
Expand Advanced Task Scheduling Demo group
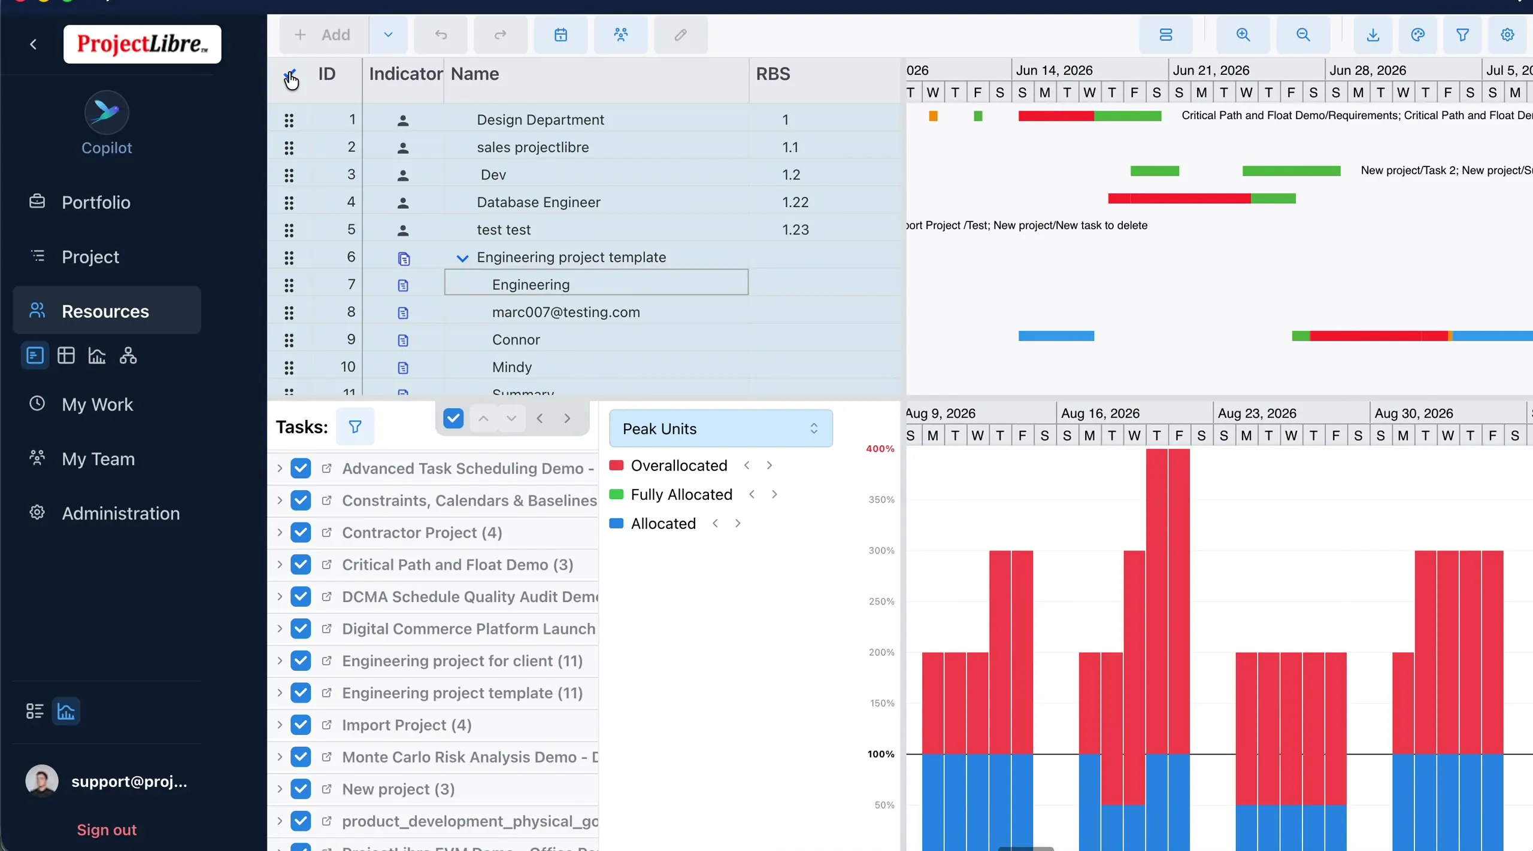pyautogui.click(x=279, y=468)
